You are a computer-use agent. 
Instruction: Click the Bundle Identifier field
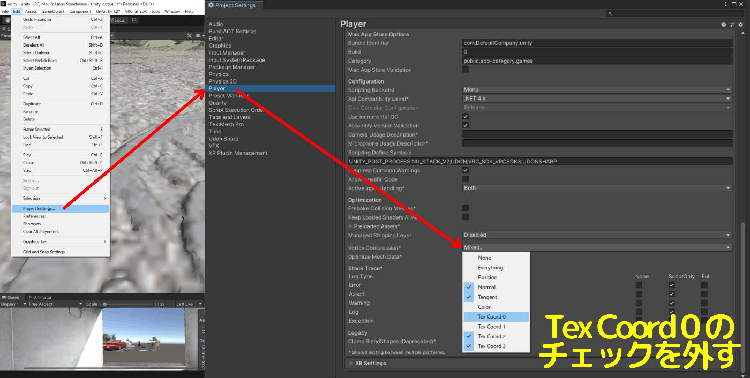pyautogui.click(x=597, y=43)
